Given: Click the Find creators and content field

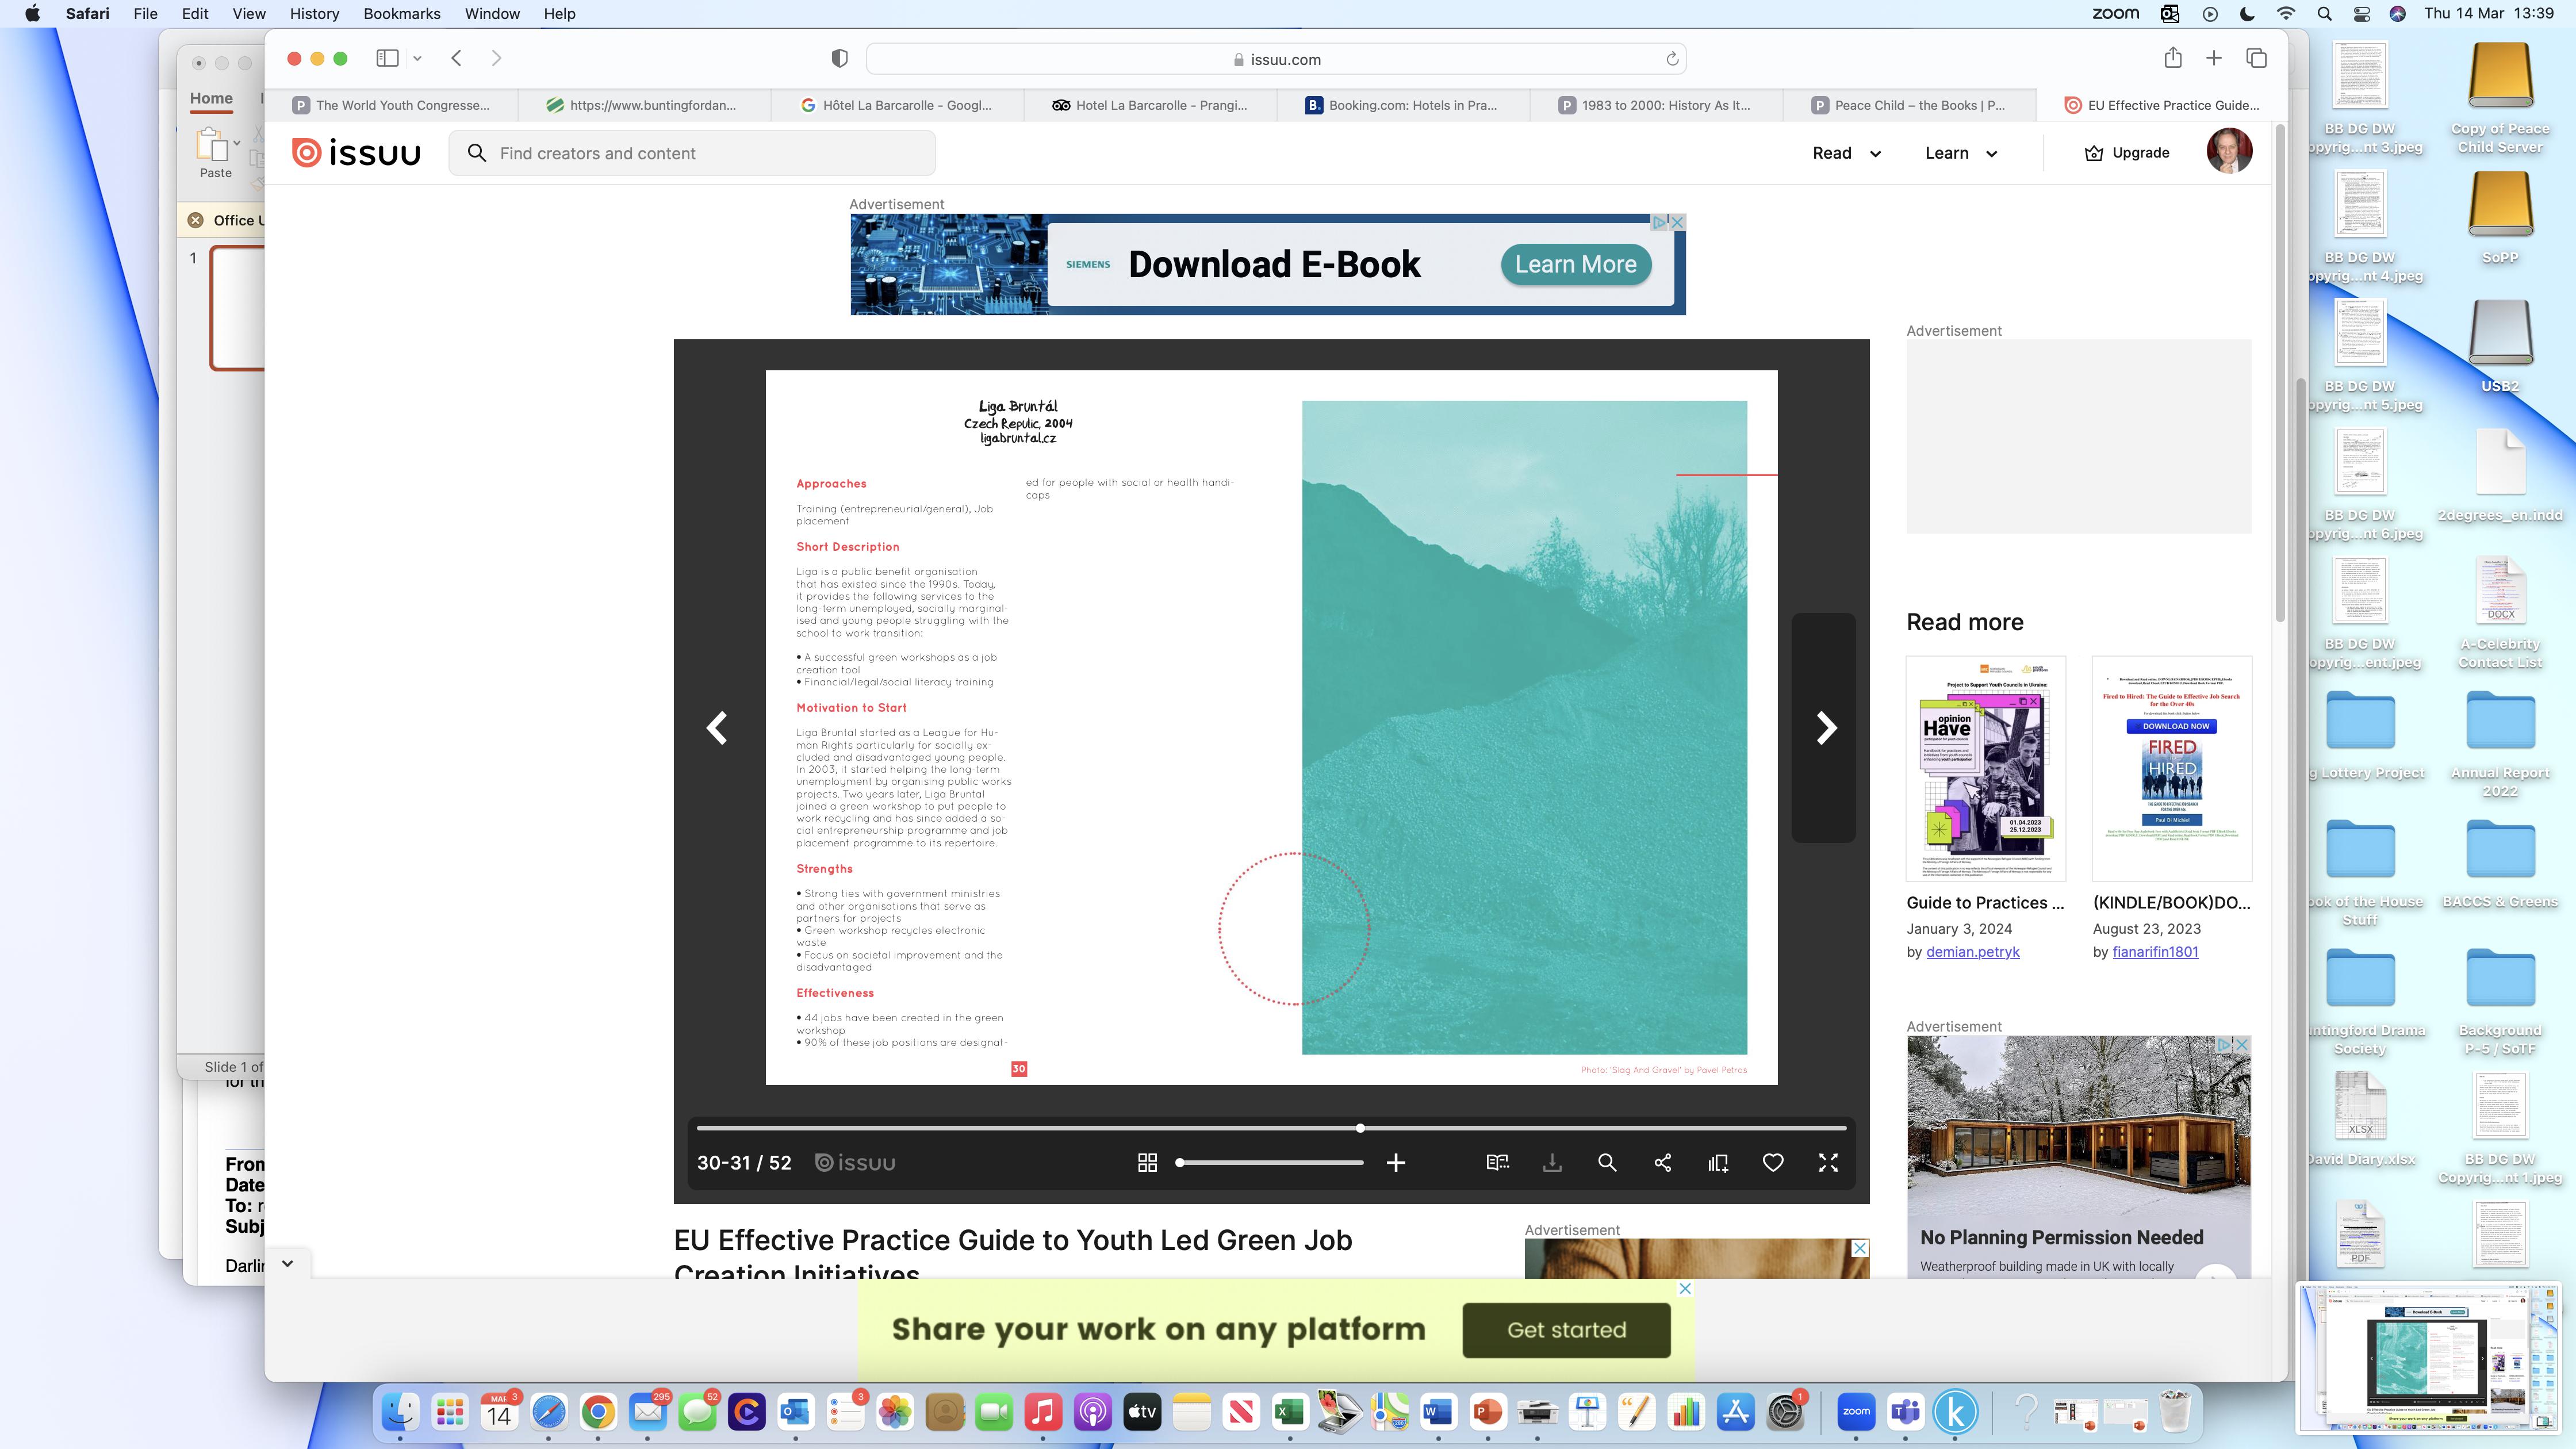Looking at the screenshot, I should [x=692, y=153].
